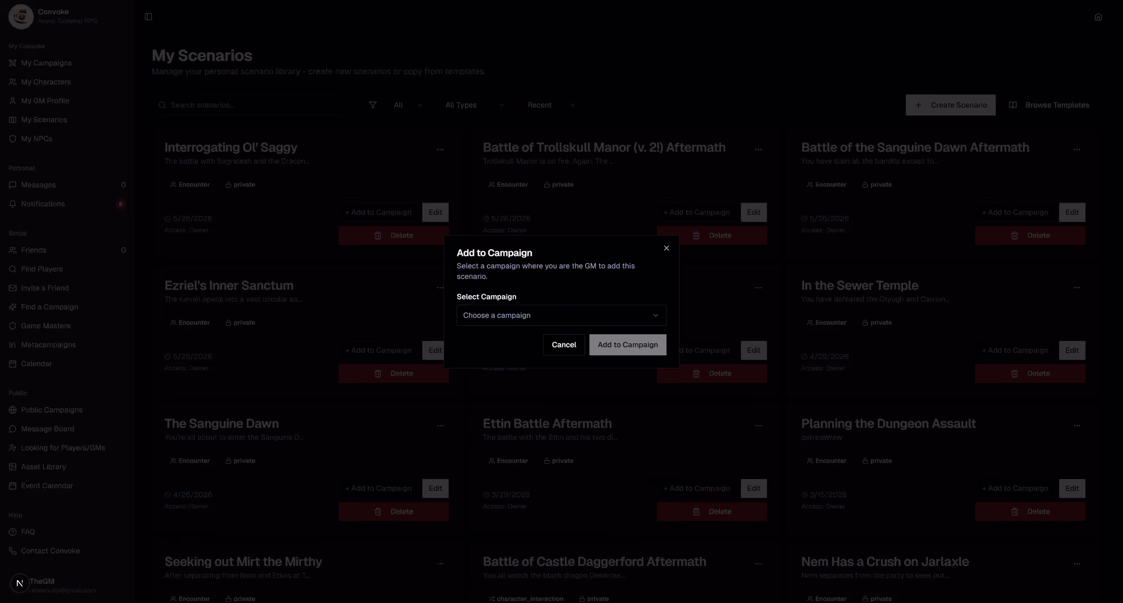This screenshot has width=1123, height=603.
Task: Click Find Players search icon
Action: [x=13, y=269]
